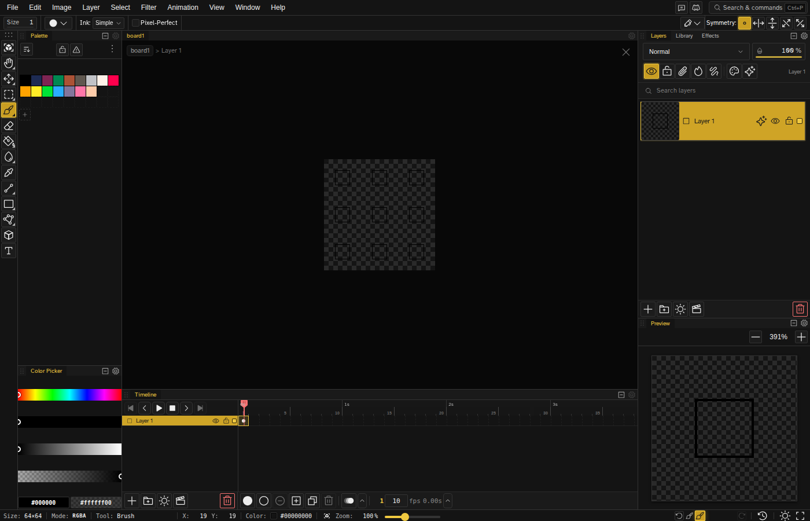Select the Line tool
This screenshot has width=810, height=521.
pyautogui.click(x=9, y=188)
